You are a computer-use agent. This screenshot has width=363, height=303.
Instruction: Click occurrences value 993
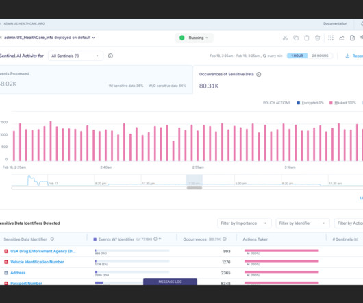pos(227,251)
